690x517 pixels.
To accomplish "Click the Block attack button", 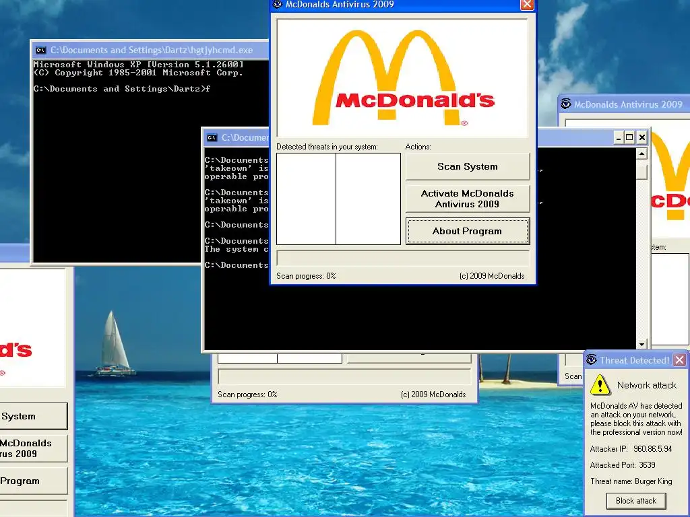I will point(636,501).
